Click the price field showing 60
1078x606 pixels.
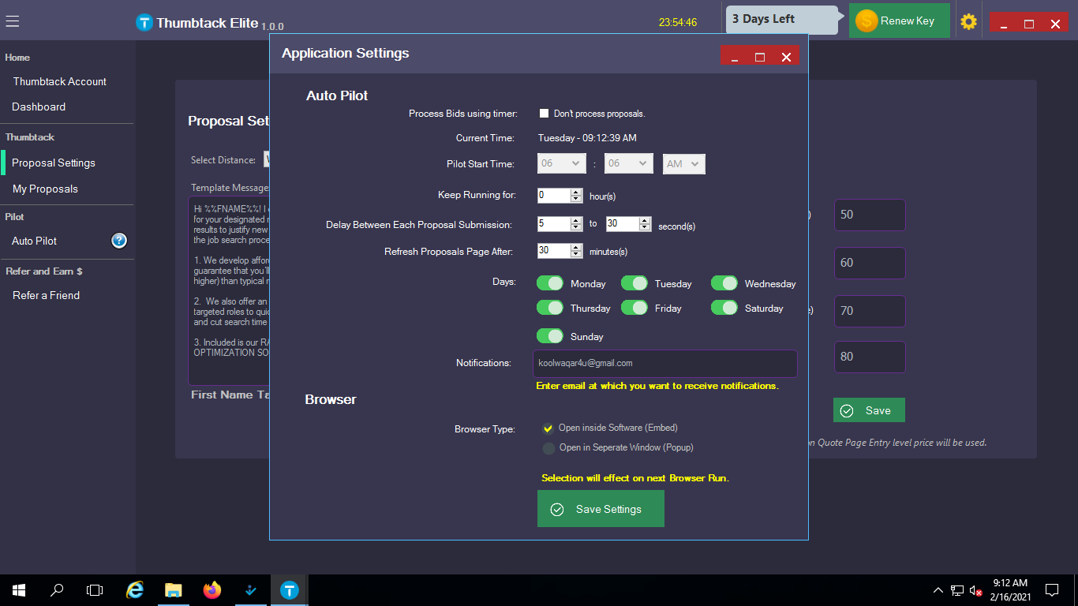870,263
